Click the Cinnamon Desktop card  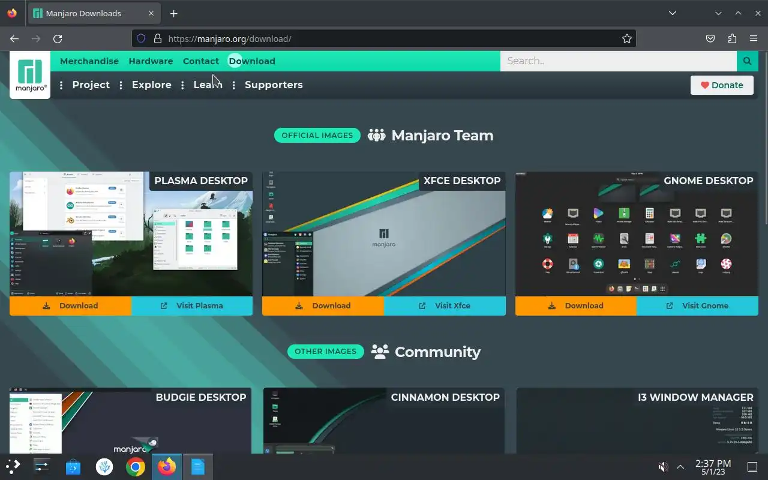(384, 421)
